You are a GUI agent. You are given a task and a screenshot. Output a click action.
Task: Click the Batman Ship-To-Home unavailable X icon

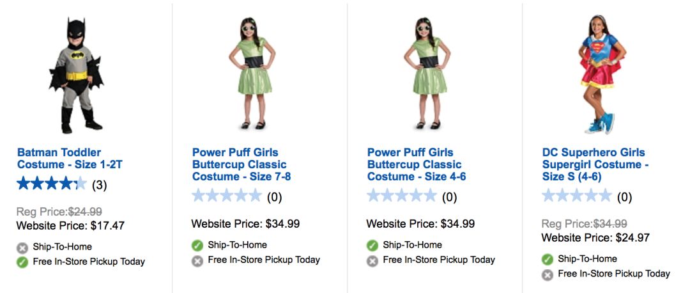pos(22,248)
